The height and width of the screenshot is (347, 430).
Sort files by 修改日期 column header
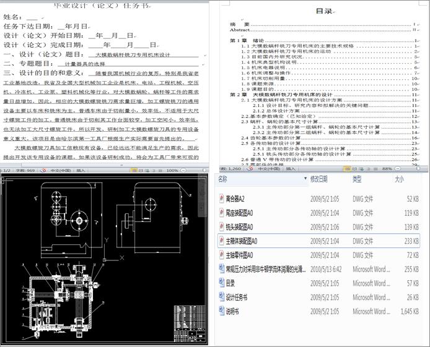point(318,179)
